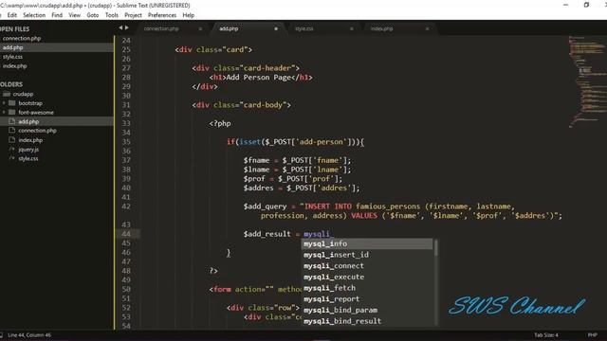607x341 pixels.
Task: Switch to the index.php tab
Action: click(381, 28)
